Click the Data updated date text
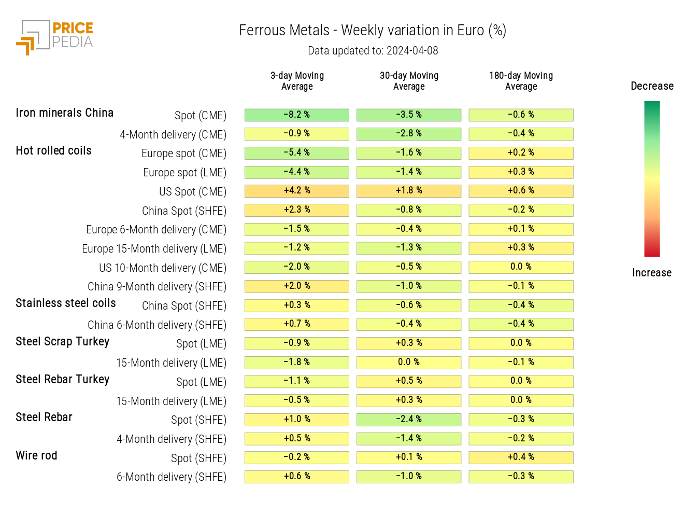The width and height of the screenshot is (684, 529). click(373, 51)
